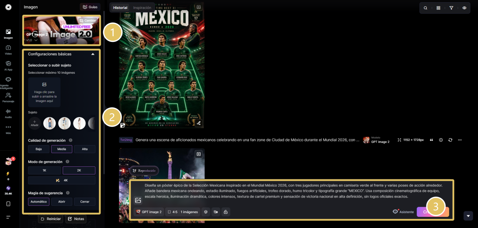Click the Reproducirlo button on fan image

point(144,171)
